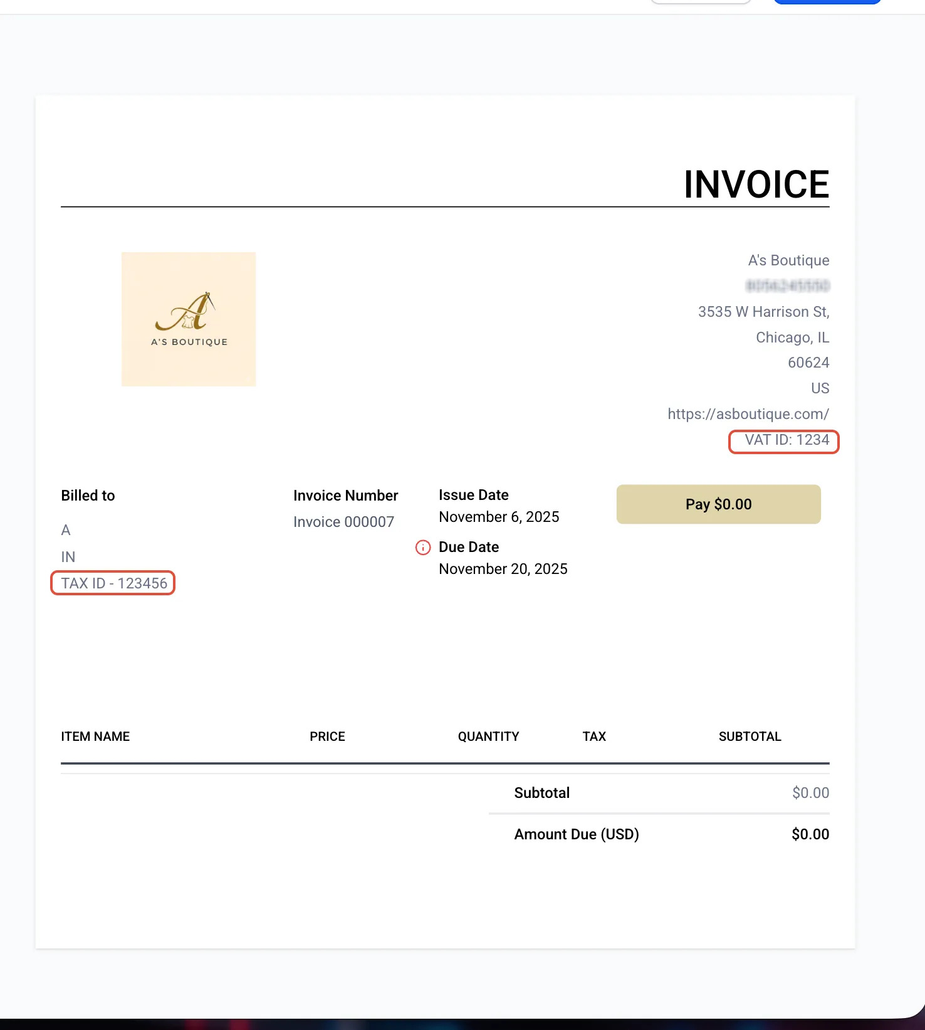The width and height of the screenshot is (925, 1030).
Task: Click the Amount Due (USD) total value
Action: click(x=810, y=834)
